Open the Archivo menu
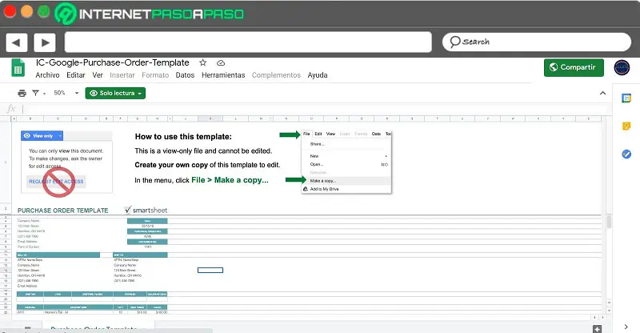 (x=47, y=75)
